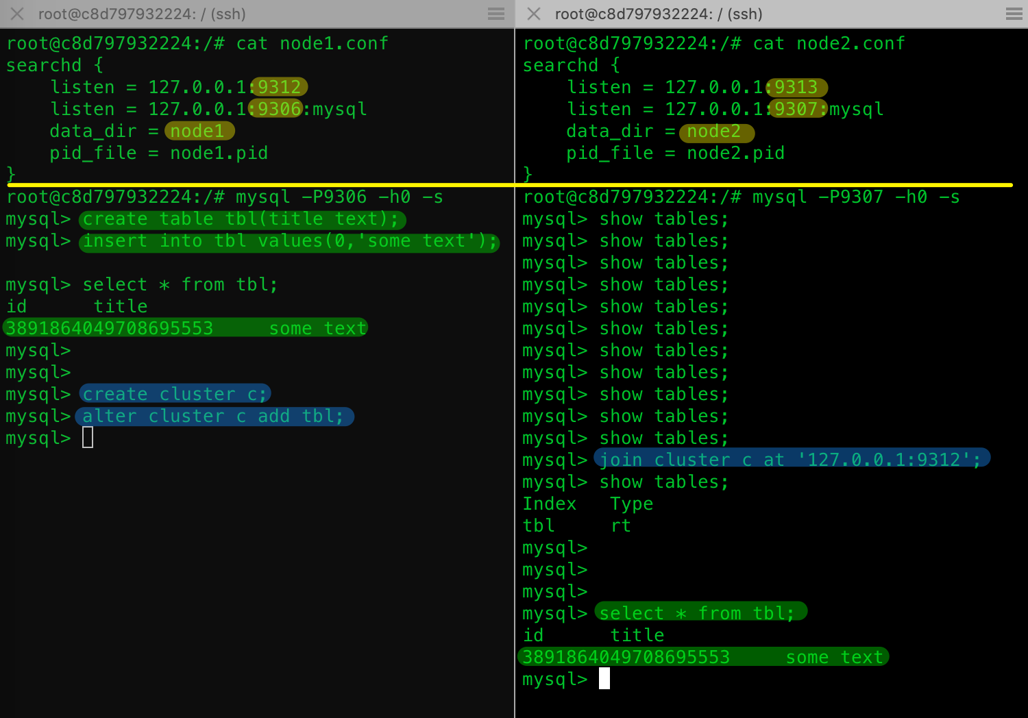
Task: Click 'searchd {' line in left pane
Action: (x=55, y=65)
